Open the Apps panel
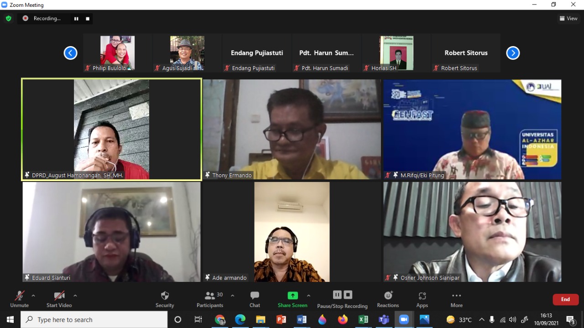584x328 pixels. coord(422,299)
